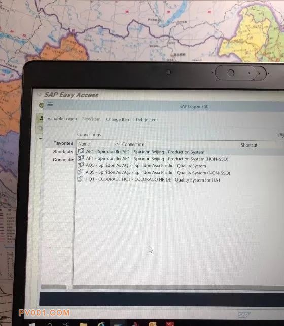Open the Connections section in sidebar
This screenshot has height=326, width=284.
pos(63,160)
